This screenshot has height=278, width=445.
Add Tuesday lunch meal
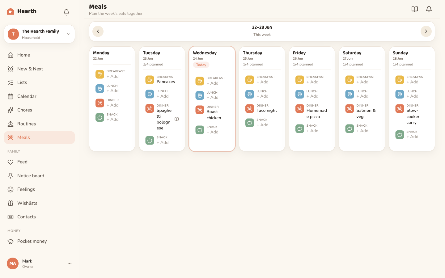(x=163, y=96)
